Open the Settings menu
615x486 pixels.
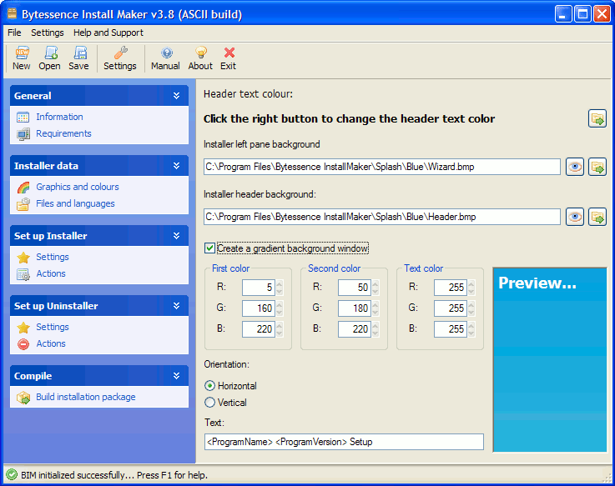48,33
